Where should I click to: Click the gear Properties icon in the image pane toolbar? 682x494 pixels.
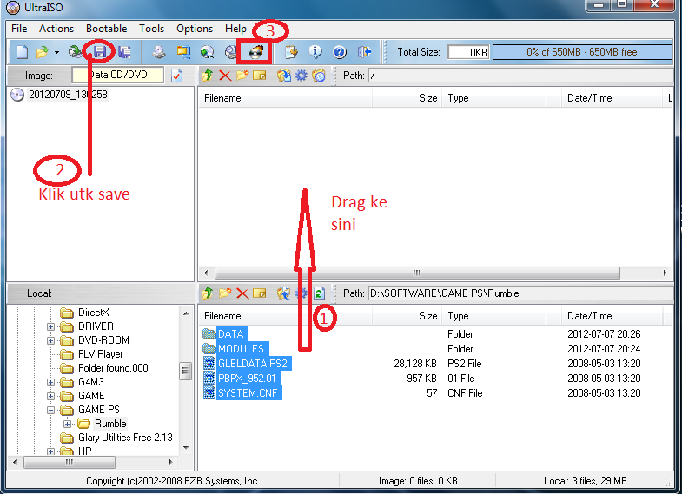click(301, 76)
